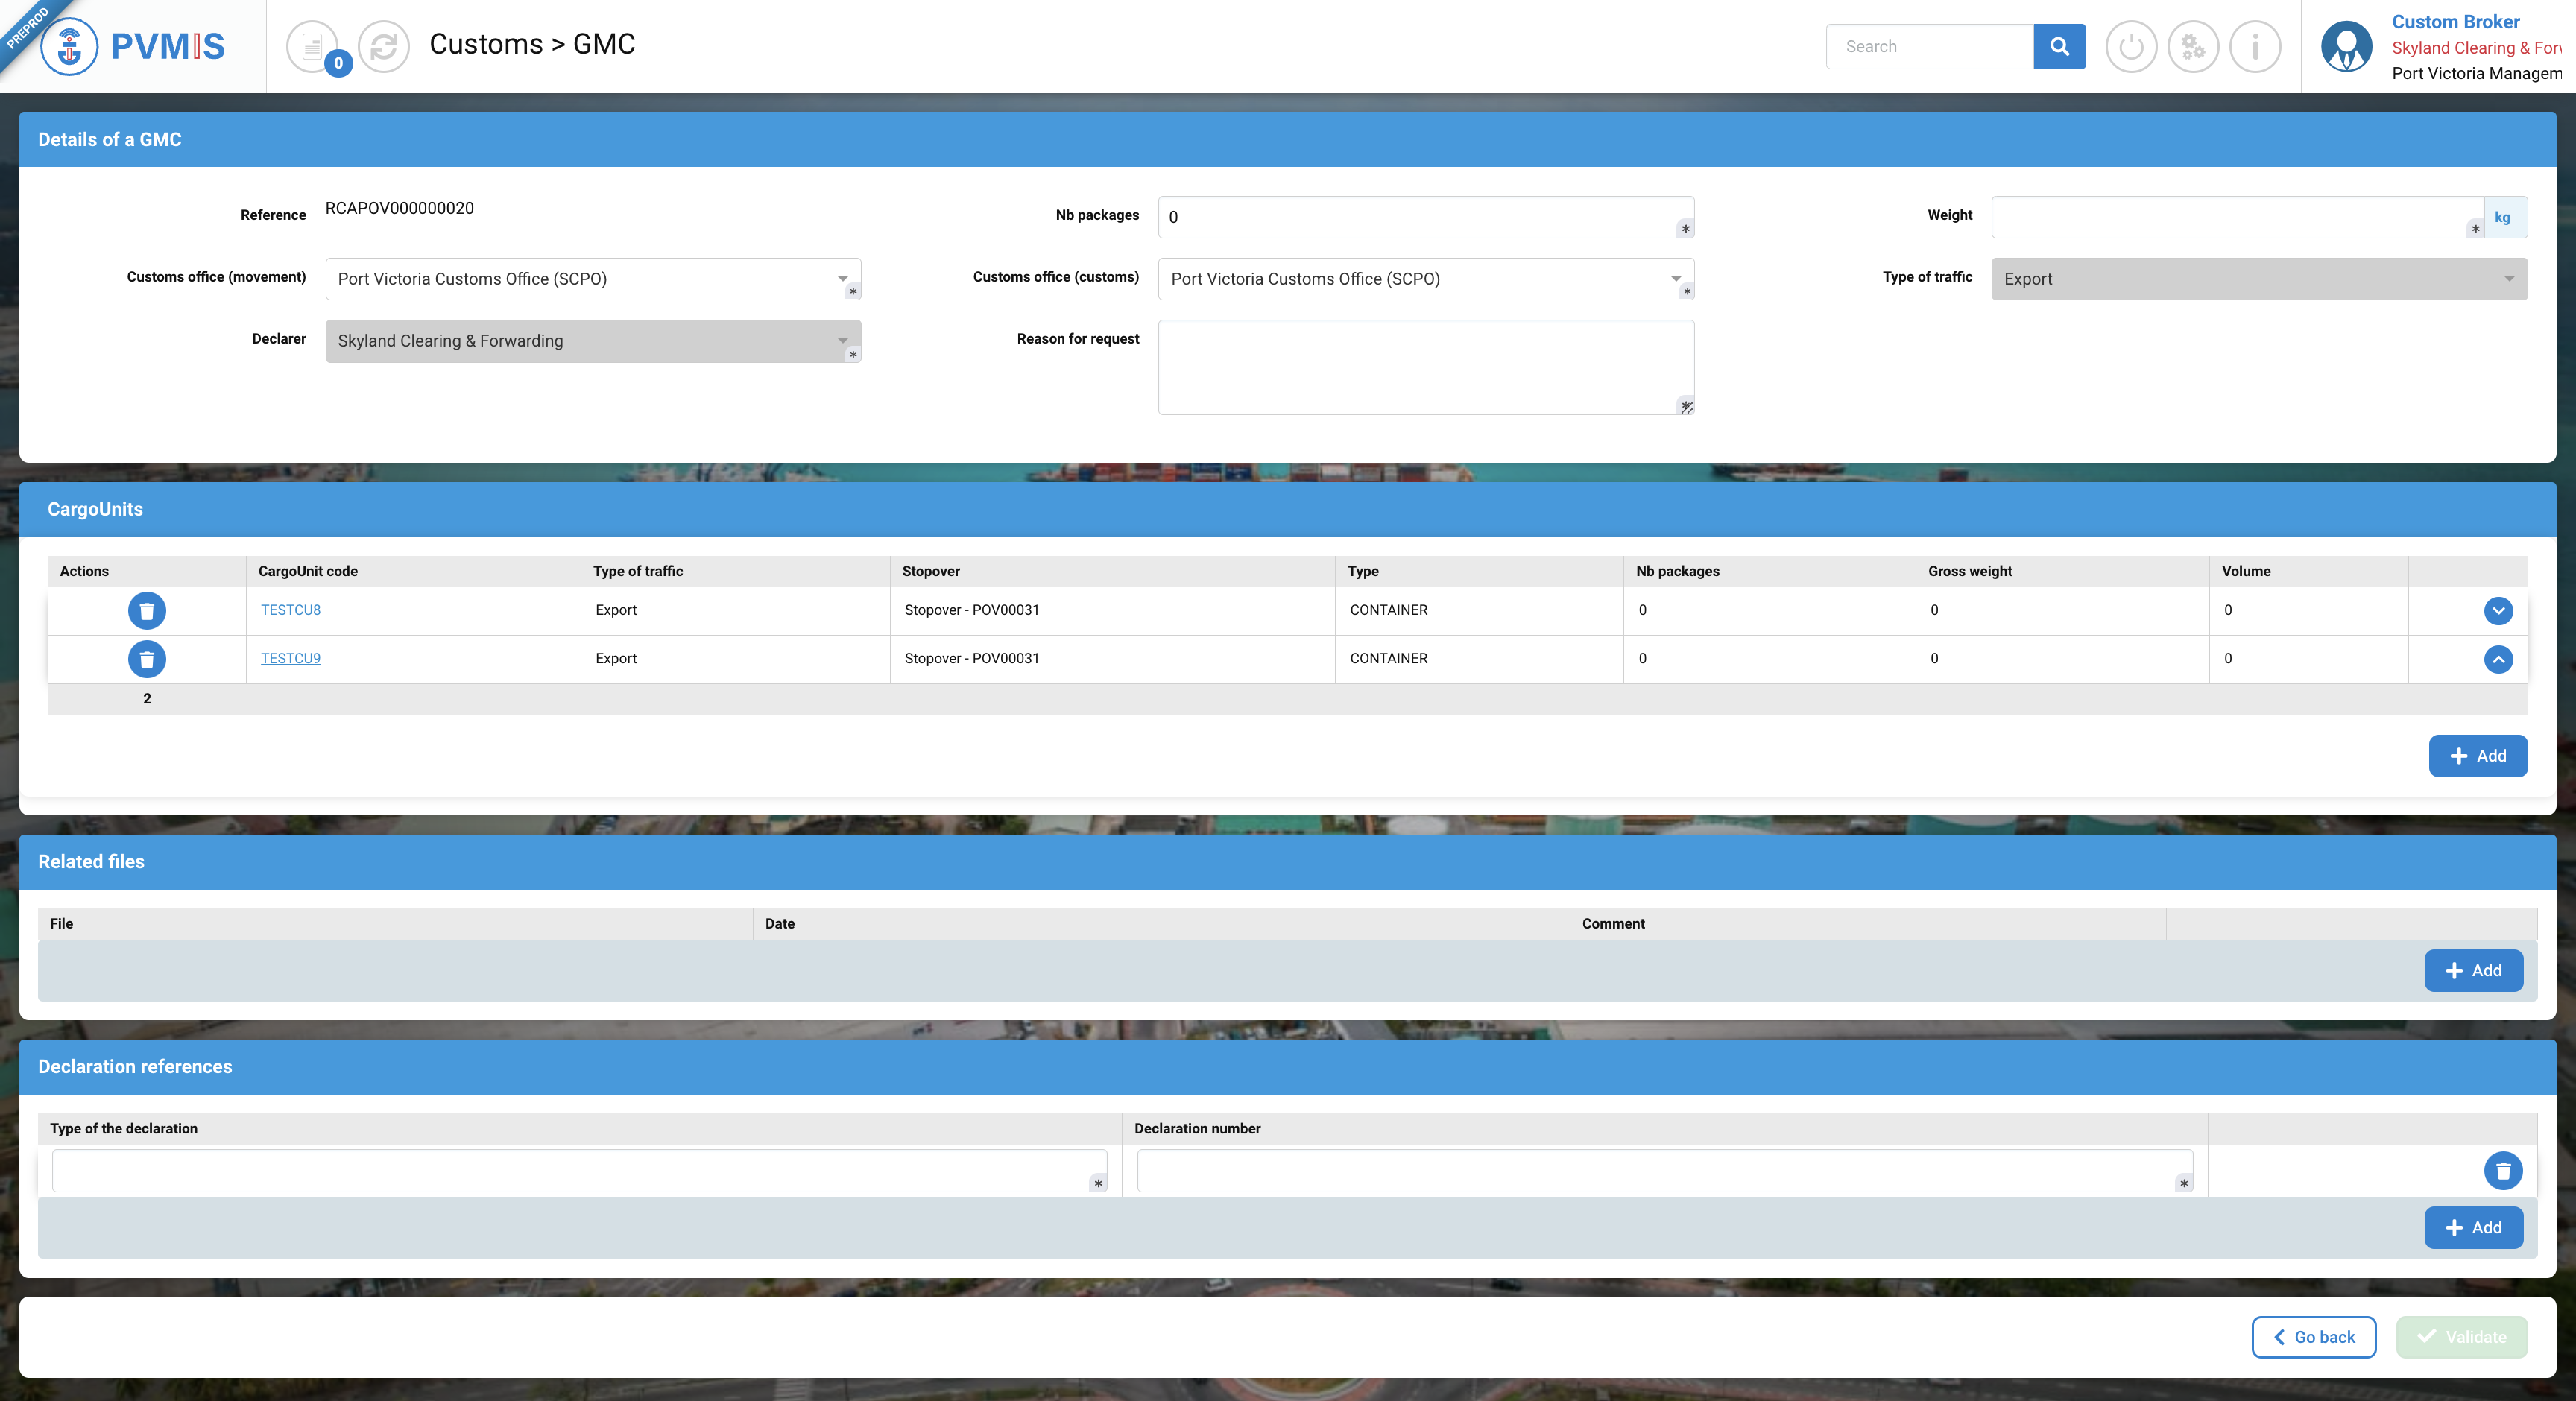Click the Reason for request textarea
This screenshot has height=1401, width=2576.
1425,367
